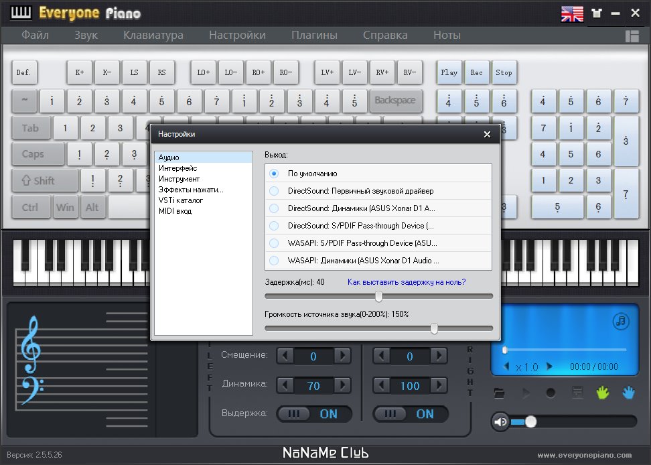Screen dimensions: 651x465
Task: Click the Задержка delay slider handle
Action: 378,296
